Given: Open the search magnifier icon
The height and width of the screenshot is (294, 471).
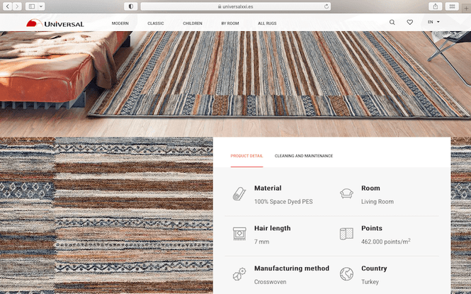Looking at the screenshot, I should point(392,22).
